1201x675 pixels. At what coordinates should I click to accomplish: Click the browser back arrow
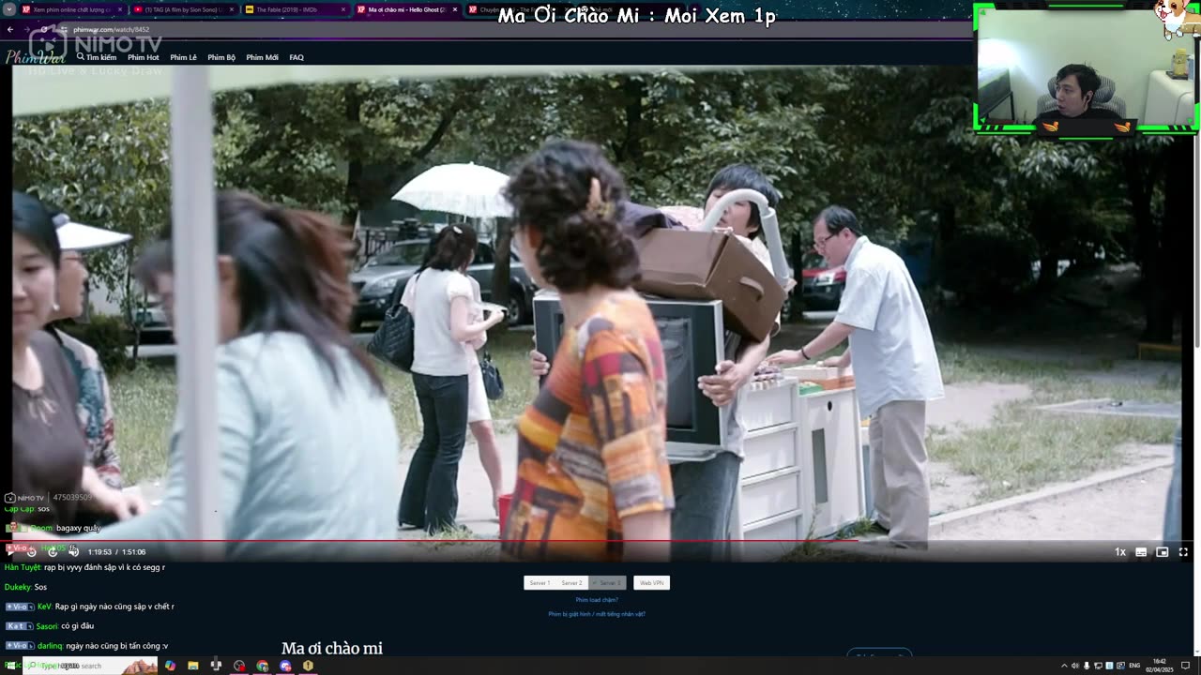click(10, 29)
